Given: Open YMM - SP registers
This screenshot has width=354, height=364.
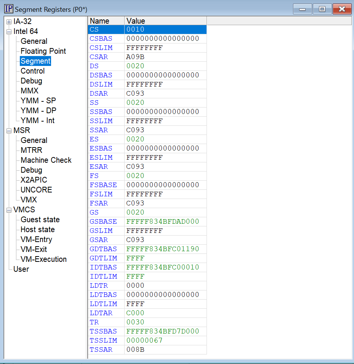Looking at the screenshot, I should point(38,101).
